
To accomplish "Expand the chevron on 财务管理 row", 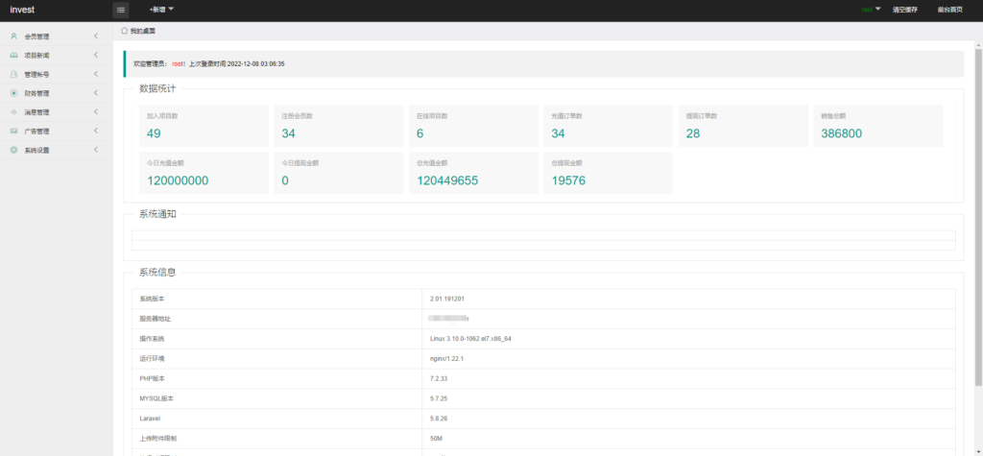I will coord(96,93).
